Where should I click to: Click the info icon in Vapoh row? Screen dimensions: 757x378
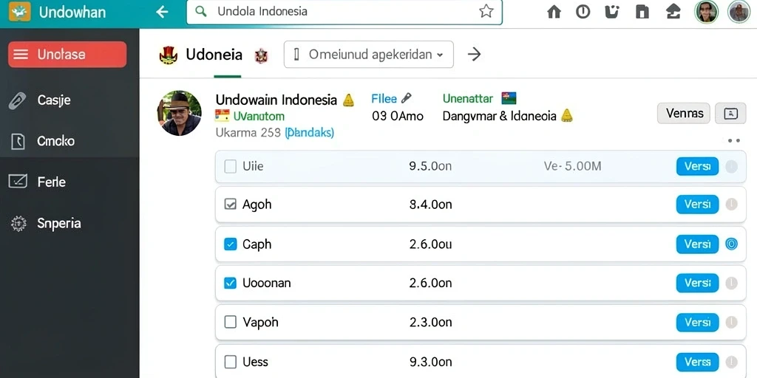point(731,323)
